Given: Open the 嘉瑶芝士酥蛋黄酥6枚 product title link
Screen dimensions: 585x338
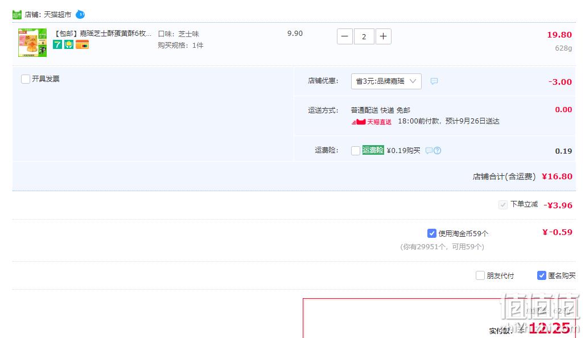Looking at the screenshot, I should [x=103, y=33].
